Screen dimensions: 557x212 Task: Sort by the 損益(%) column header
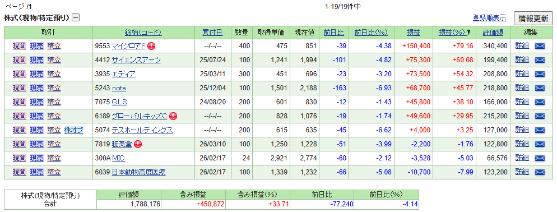click(x=452, y=33)
